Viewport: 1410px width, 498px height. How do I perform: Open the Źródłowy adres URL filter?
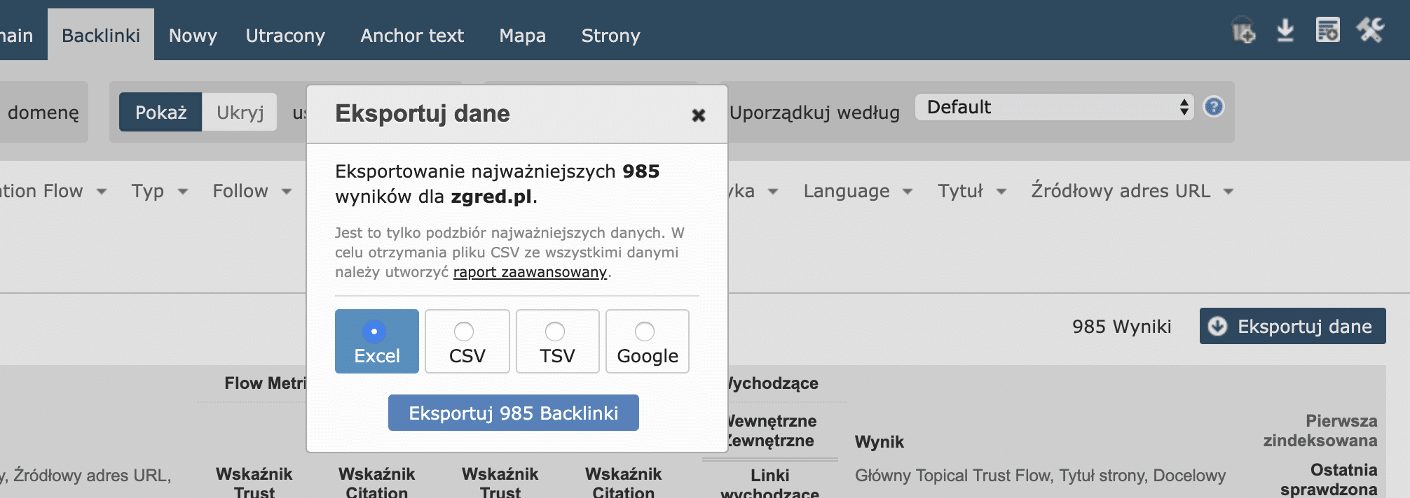(1132, 191)
